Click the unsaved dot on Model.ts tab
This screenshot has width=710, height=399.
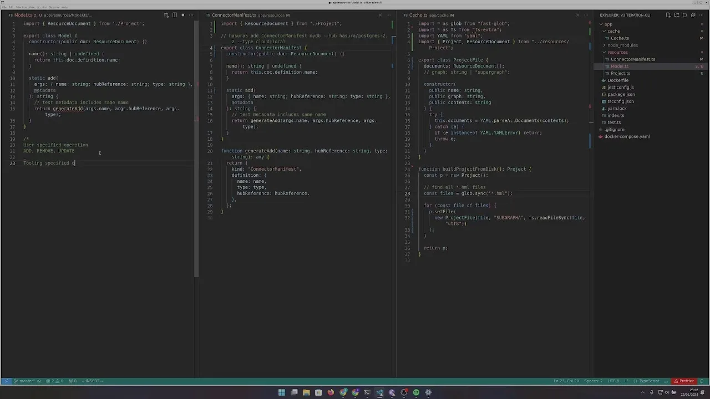(182, 15)
